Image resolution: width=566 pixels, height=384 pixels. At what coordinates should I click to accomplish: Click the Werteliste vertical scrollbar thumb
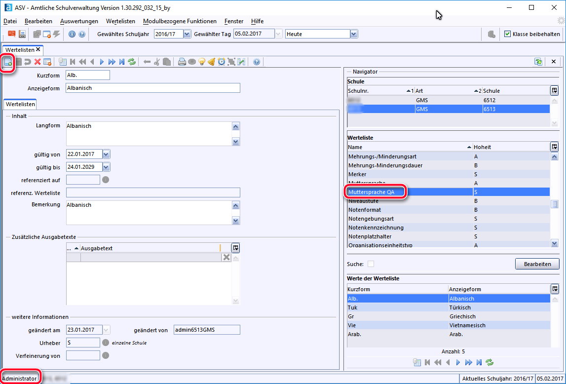555,204
